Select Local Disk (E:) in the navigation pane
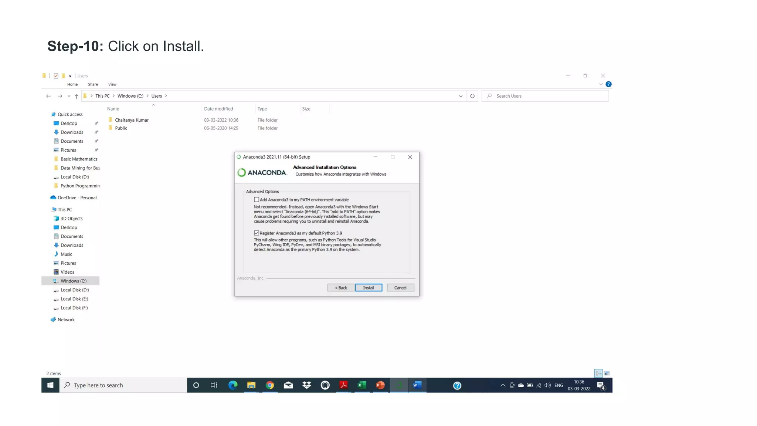 (x=74, y=299)
